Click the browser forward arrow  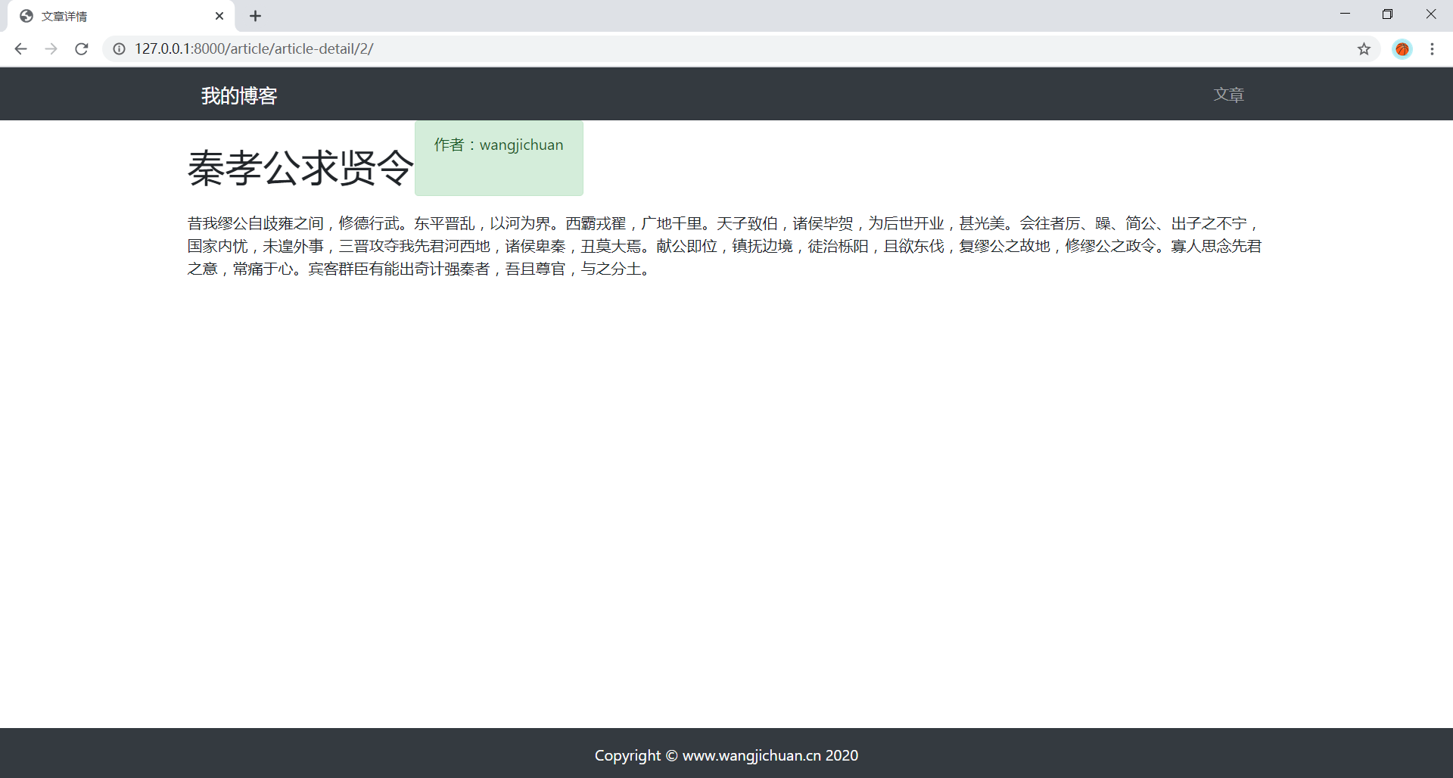click(x=51, y=49)
